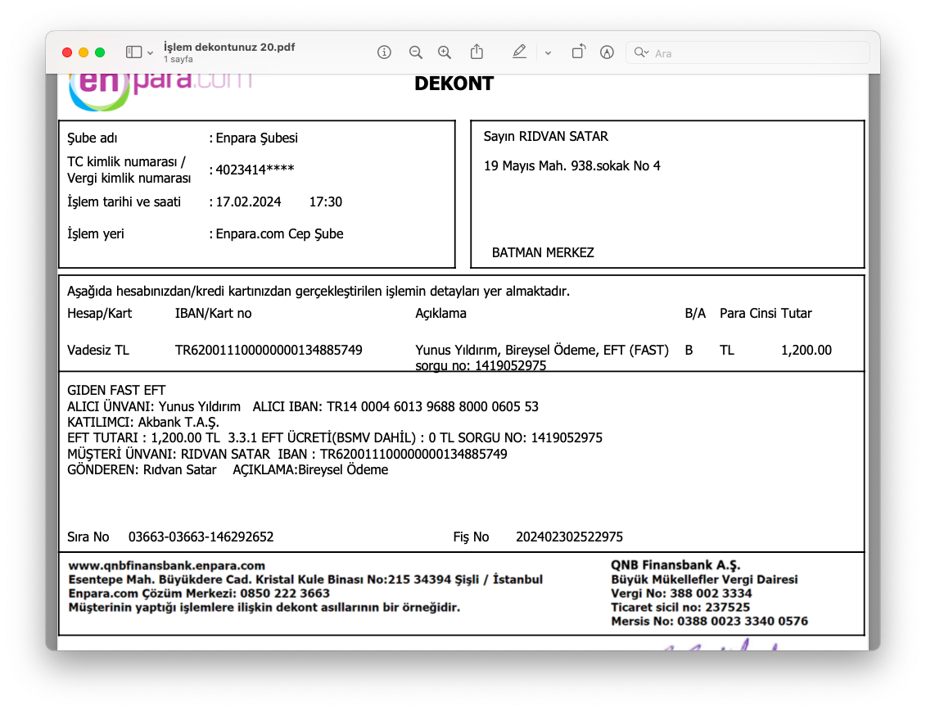926x711 pixels.
Task: Open the Share menu icon
Action: (477, 52)
